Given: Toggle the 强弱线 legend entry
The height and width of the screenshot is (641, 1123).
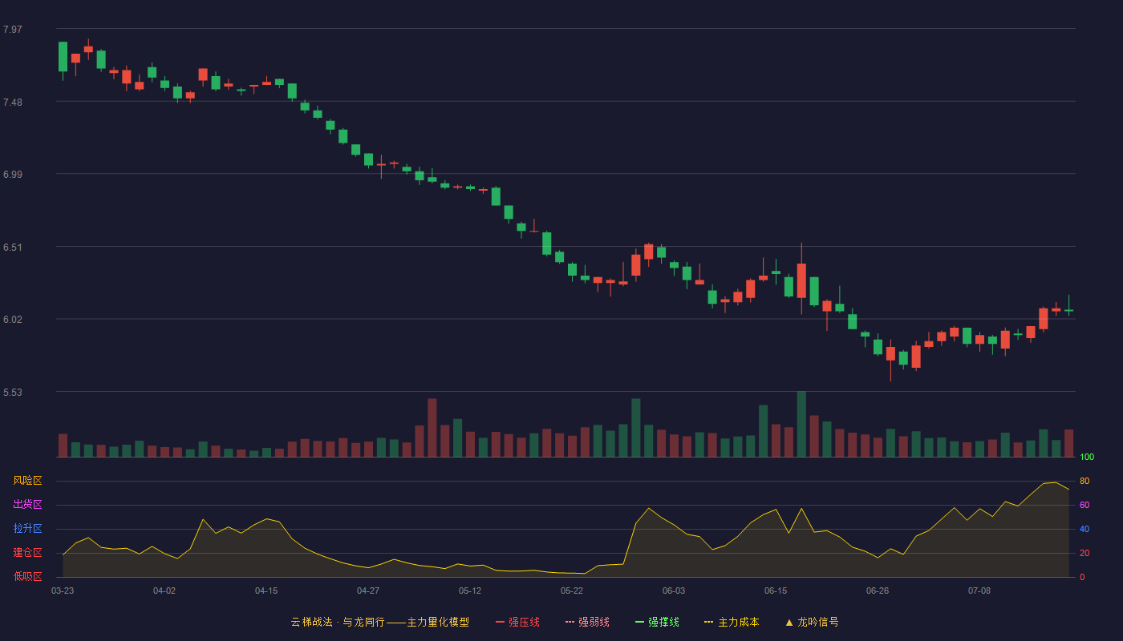Looking at the screenshot, I should click(587, 622).
